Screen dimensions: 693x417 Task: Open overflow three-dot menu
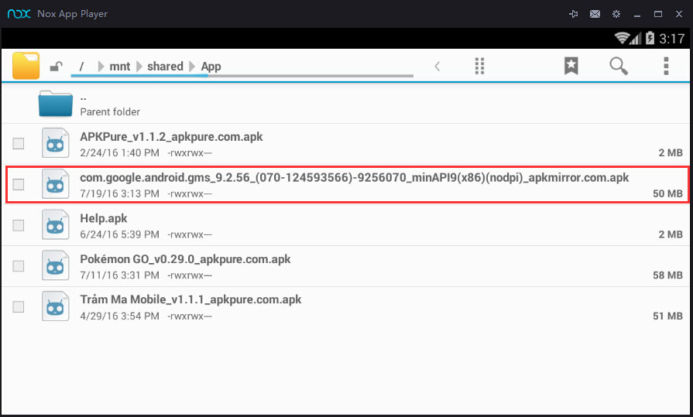click(666, 67)
